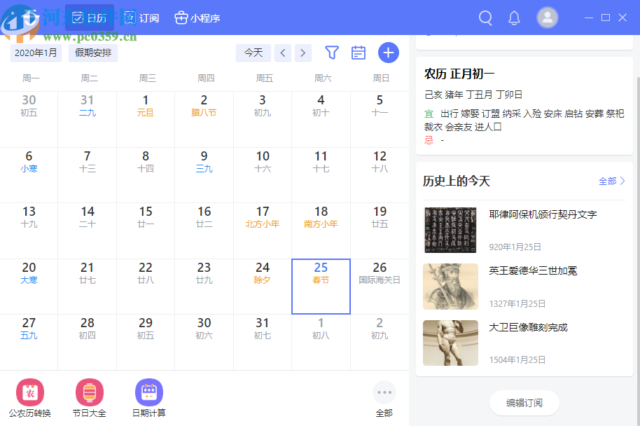Select December 31 二九 cell

pos(88,119)
